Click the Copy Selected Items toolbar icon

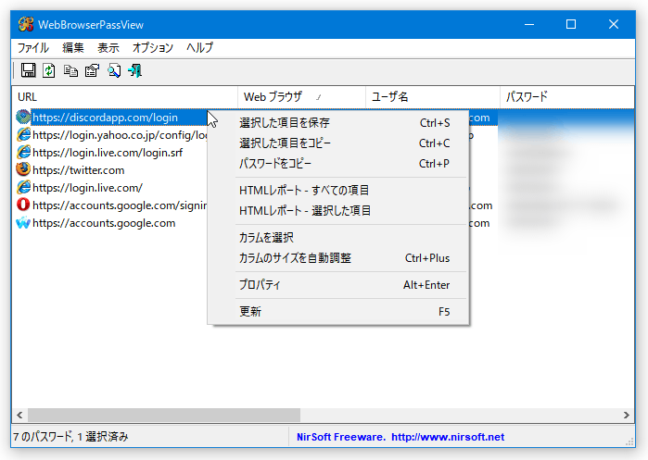(70, 70)
